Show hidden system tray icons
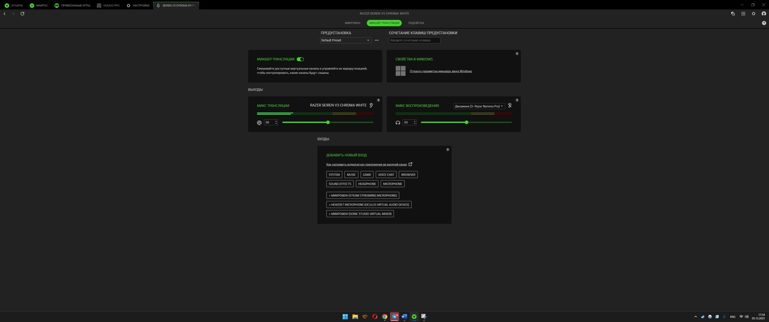 (x=695, y=317)
